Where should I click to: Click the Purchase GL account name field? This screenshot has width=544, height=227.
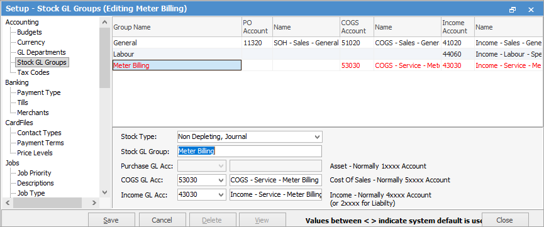tap(276, 166)
